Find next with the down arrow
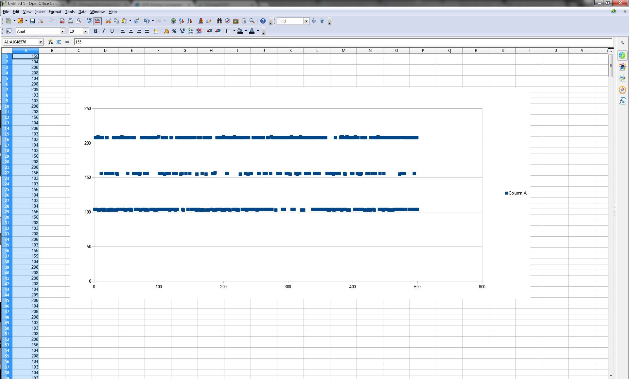 point(314,21)
